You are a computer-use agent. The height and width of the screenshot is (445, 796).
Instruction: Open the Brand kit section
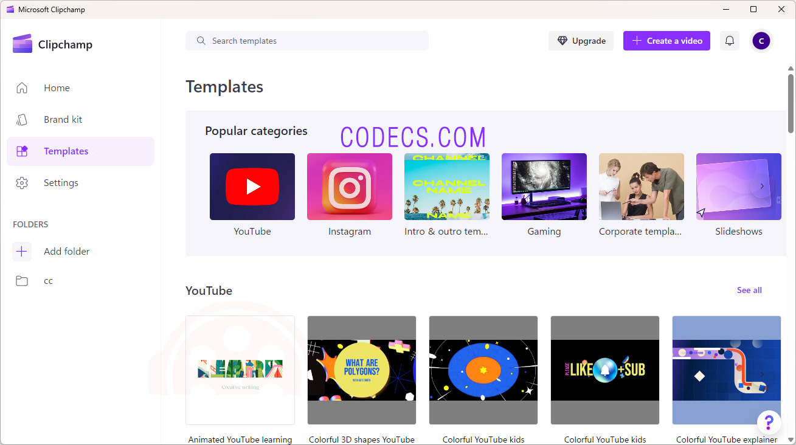tap(80, 120)
